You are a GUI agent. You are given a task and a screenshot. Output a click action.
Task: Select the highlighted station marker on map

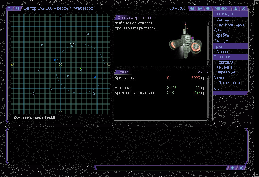tap(72, 46)
